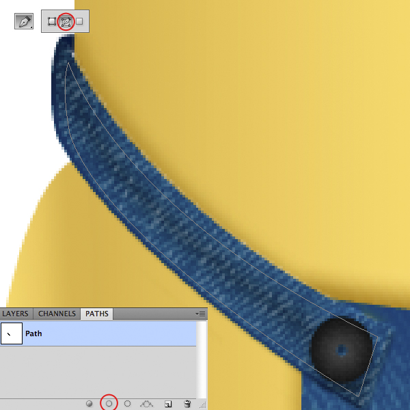Stroke path with brush
The image size is (410, 410).
[x=108, y=404]
